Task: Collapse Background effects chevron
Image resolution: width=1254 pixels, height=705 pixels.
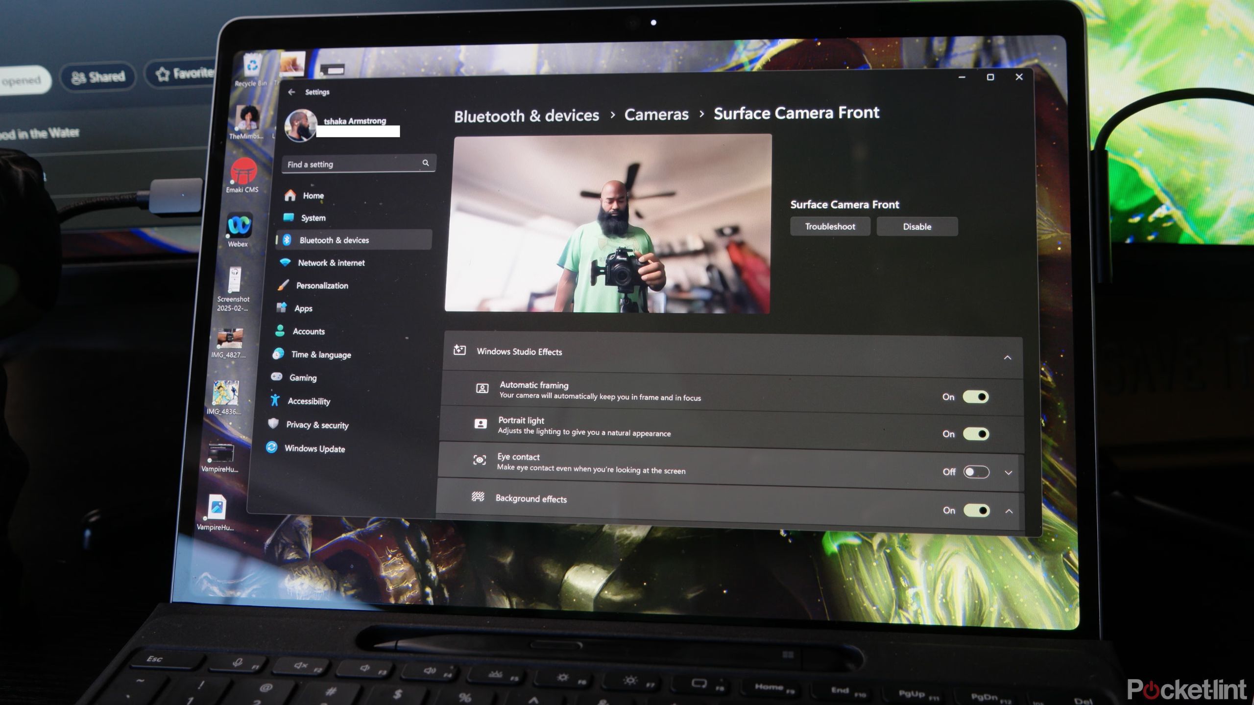Action: [1009, 511]
